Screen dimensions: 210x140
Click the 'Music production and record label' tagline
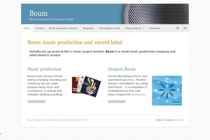pyautogui.click(x=51, y=19)
